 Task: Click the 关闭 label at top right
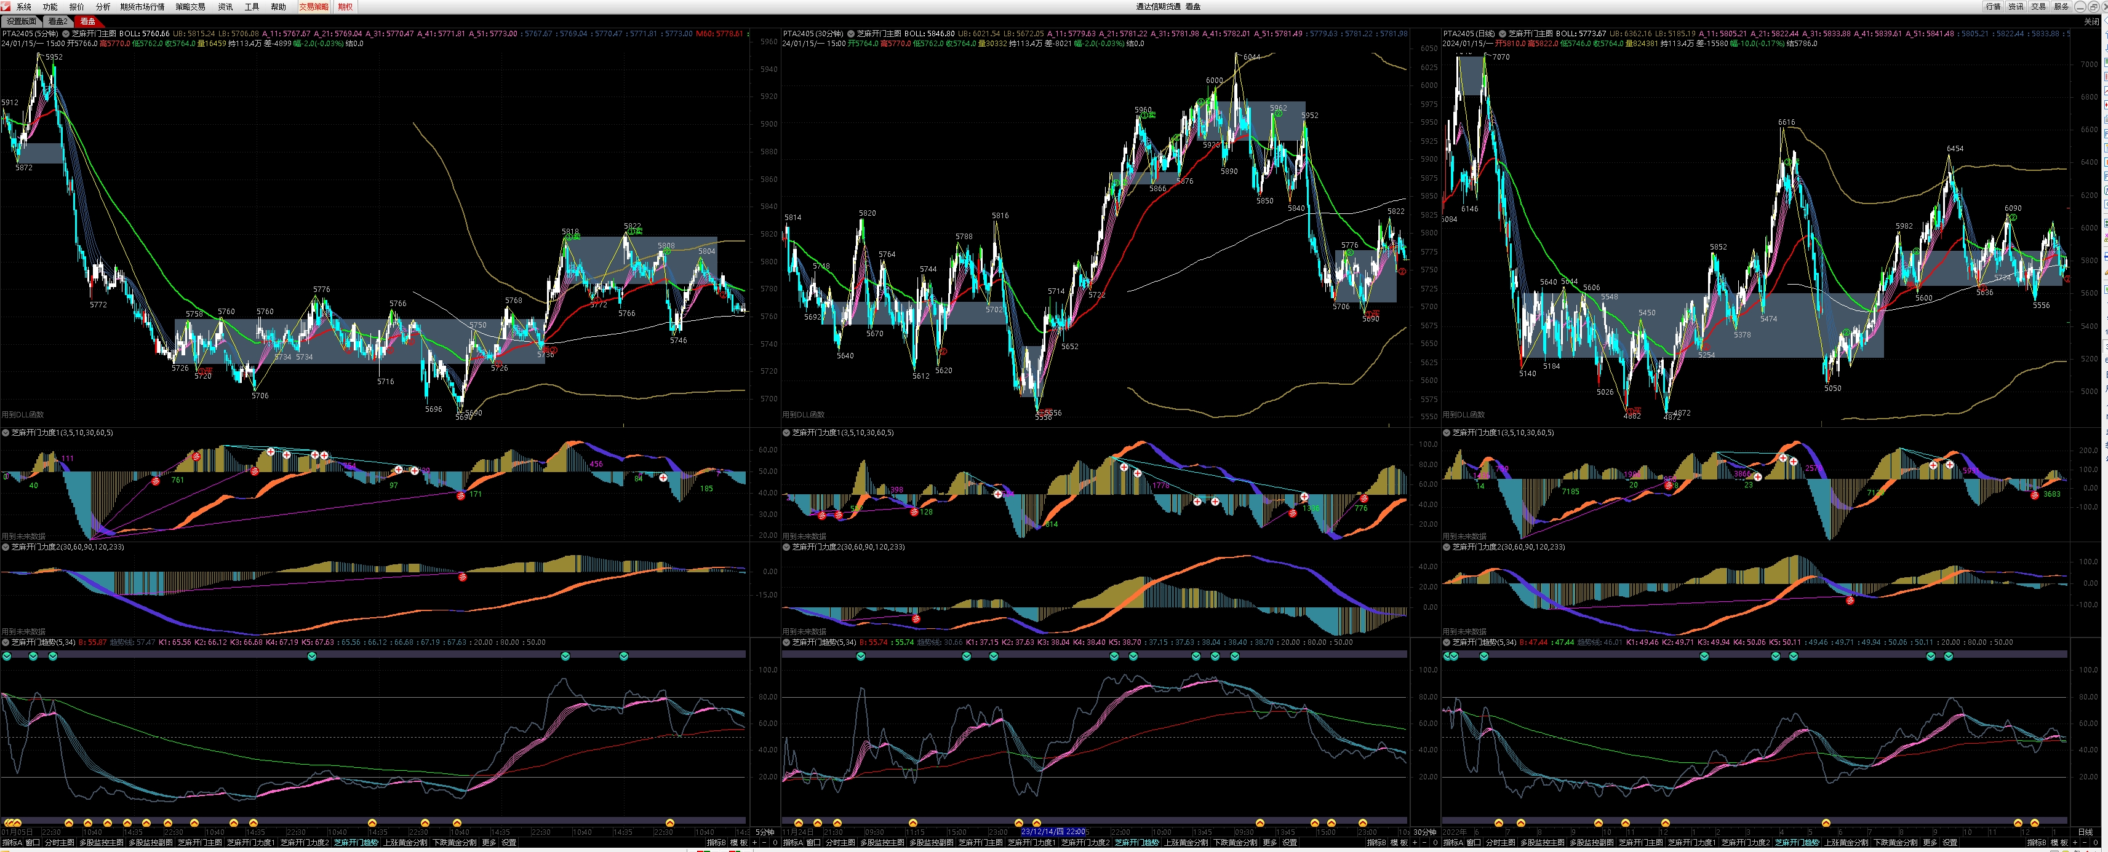tap(2091, 22)
